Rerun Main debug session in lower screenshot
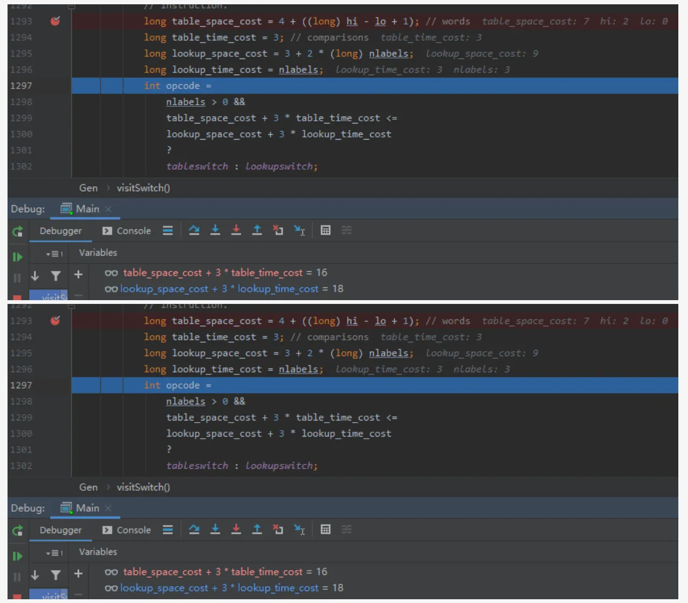 tap(18, 531)
